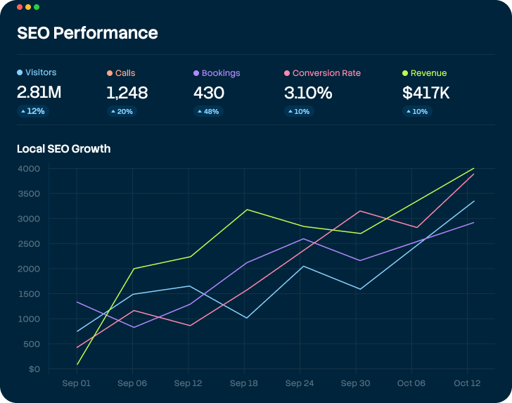
Task: Click the Revenue 10% increase badge
Action: pos(417,111)
